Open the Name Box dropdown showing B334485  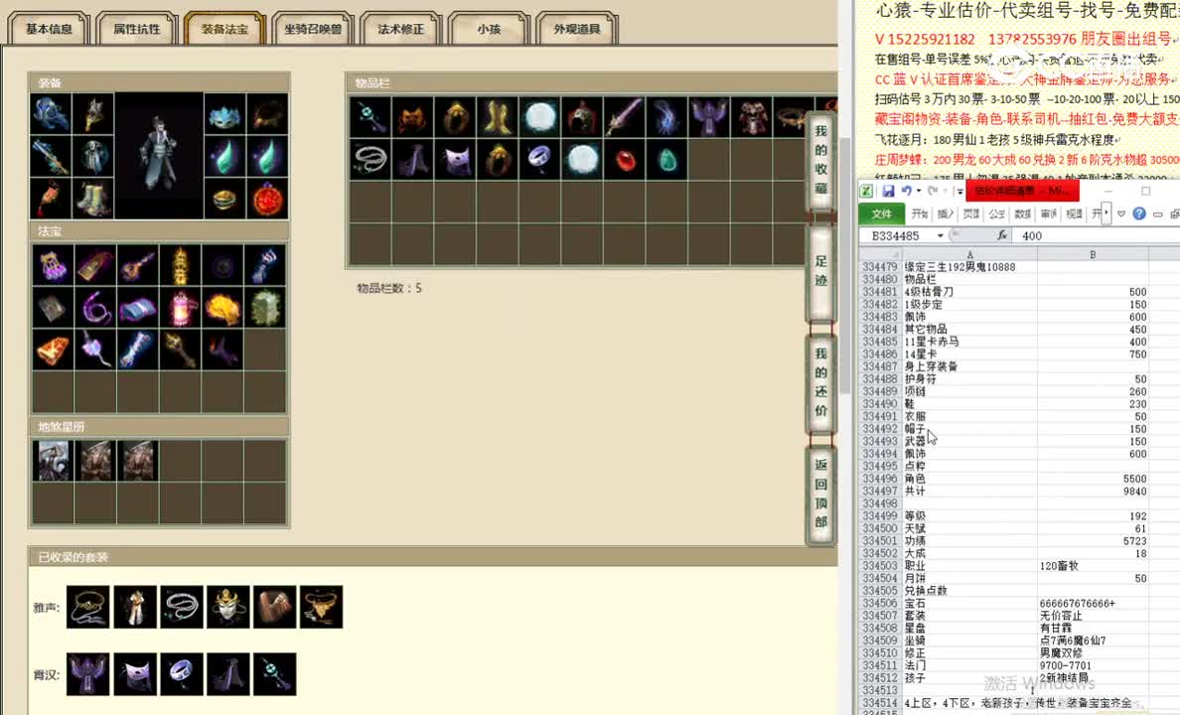[941, 235]
